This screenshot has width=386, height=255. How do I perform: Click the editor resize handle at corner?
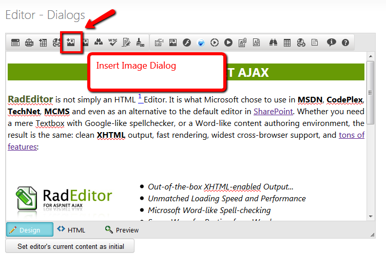372,235
